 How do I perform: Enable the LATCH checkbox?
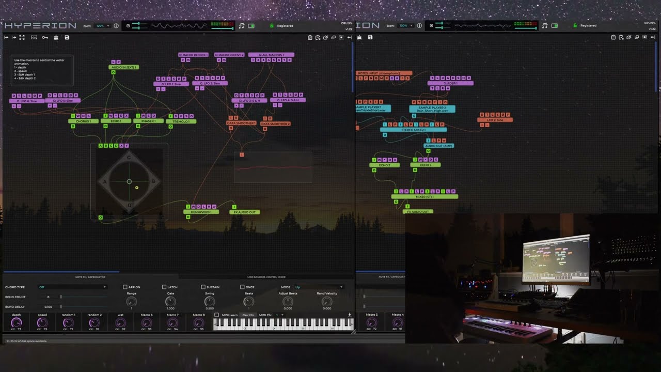(x=164, y=287)
